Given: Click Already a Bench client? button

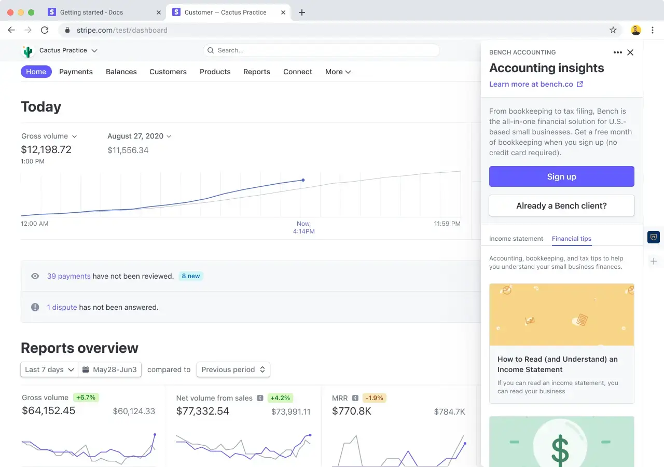Looking at the screenshot, I should [x=562, y=205].
